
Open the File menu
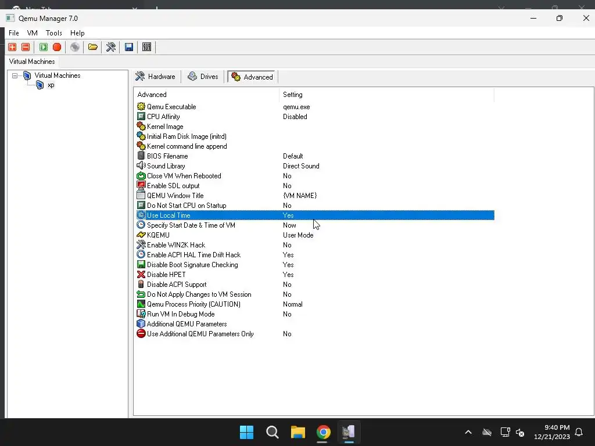point(14,33)
